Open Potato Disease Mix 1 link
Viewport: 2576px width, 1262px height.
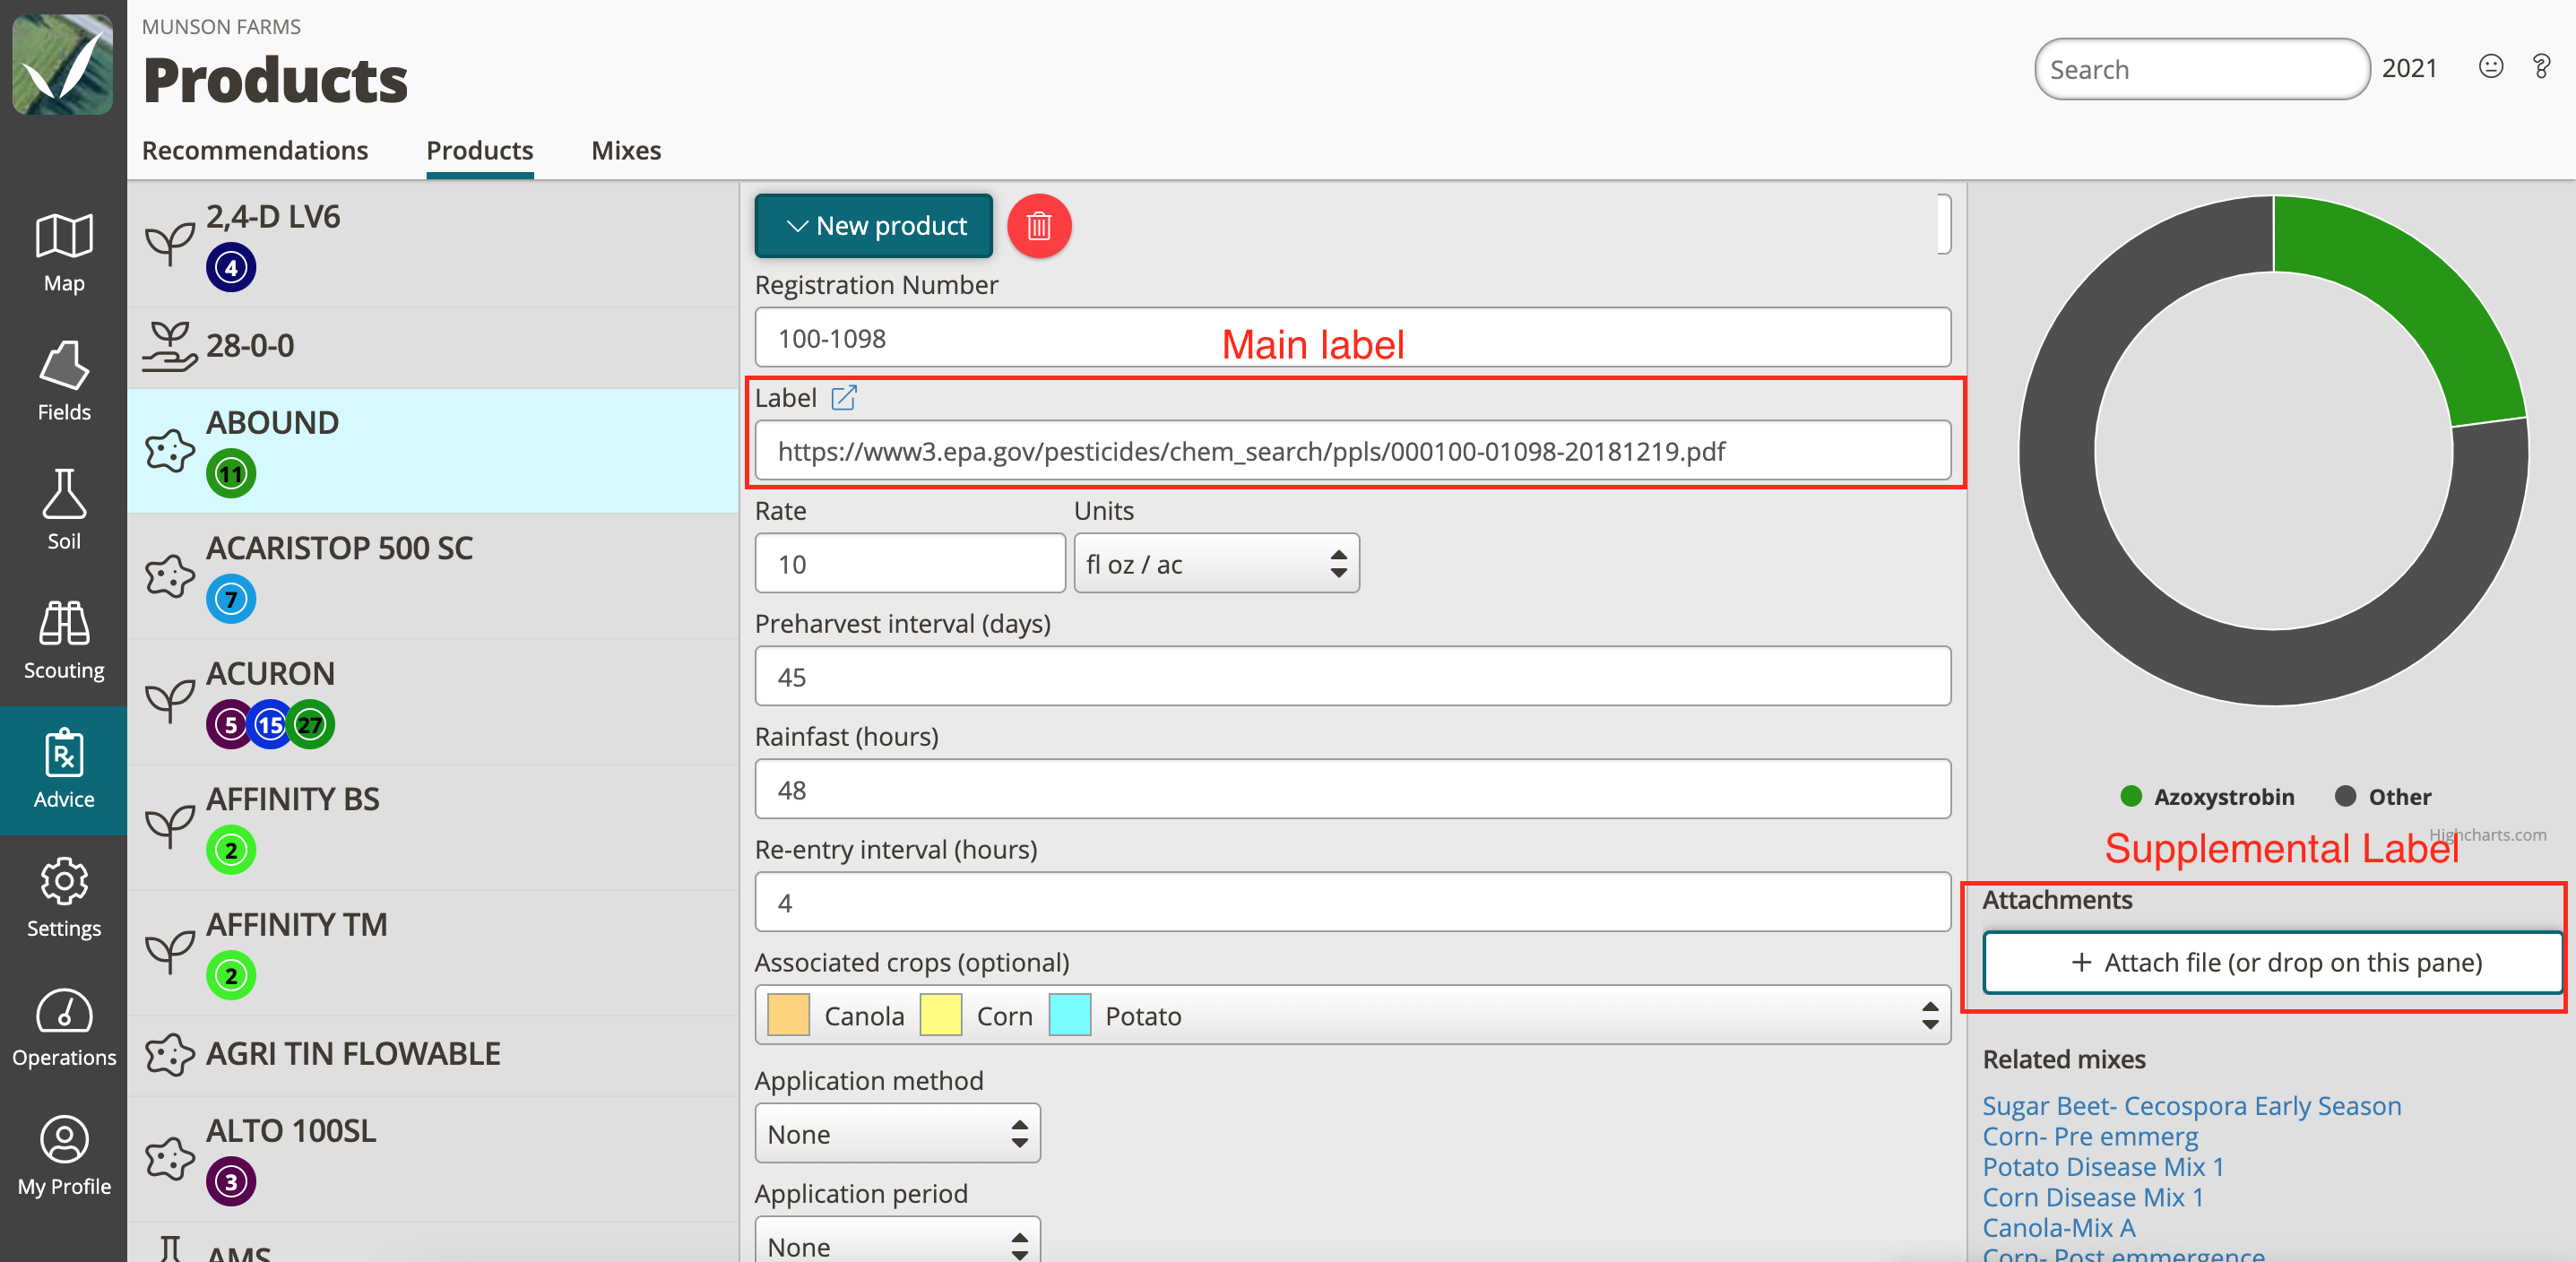click(x=2103, y=1167)
